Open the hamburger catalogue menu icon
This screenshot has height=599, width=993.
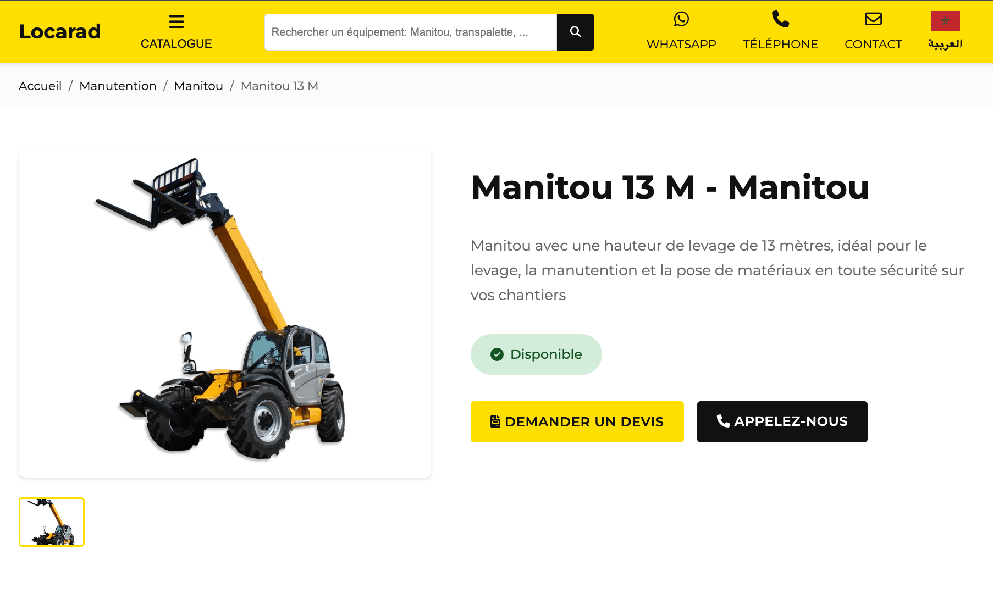[176, 21]
